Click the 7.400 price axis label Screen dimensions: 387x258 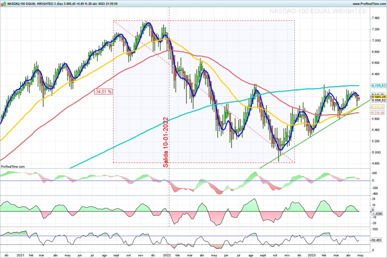(376, 18)
